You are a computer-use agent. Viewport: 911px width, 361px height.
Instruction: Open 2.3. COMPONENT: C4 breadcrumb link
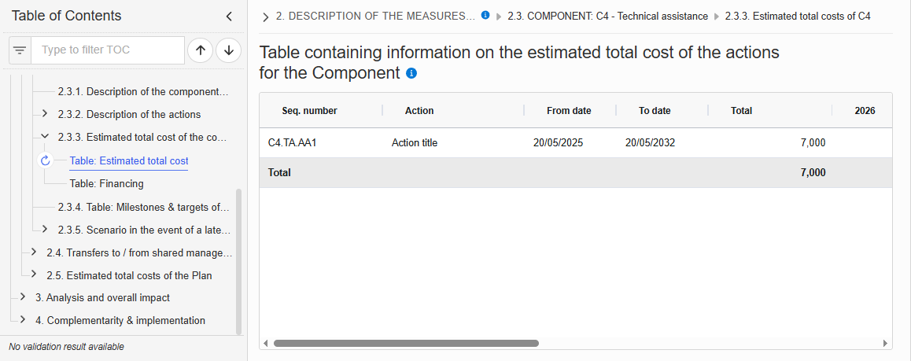tap(607, 17)
